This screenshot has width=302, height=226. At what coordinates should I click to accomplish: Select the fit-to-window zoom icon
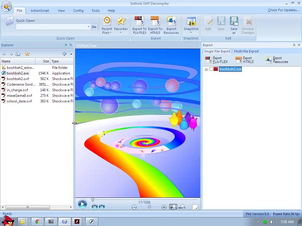coord(173,207)
